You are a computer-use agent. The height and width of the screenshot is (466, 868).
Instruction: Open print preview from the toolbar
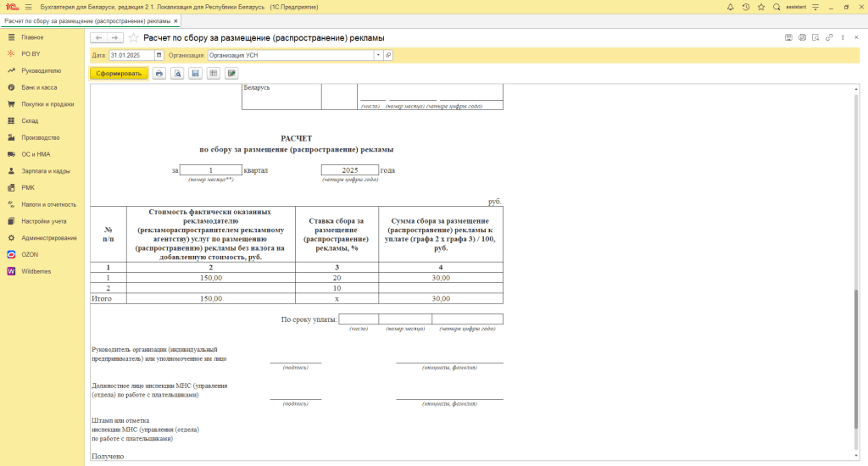177,73
